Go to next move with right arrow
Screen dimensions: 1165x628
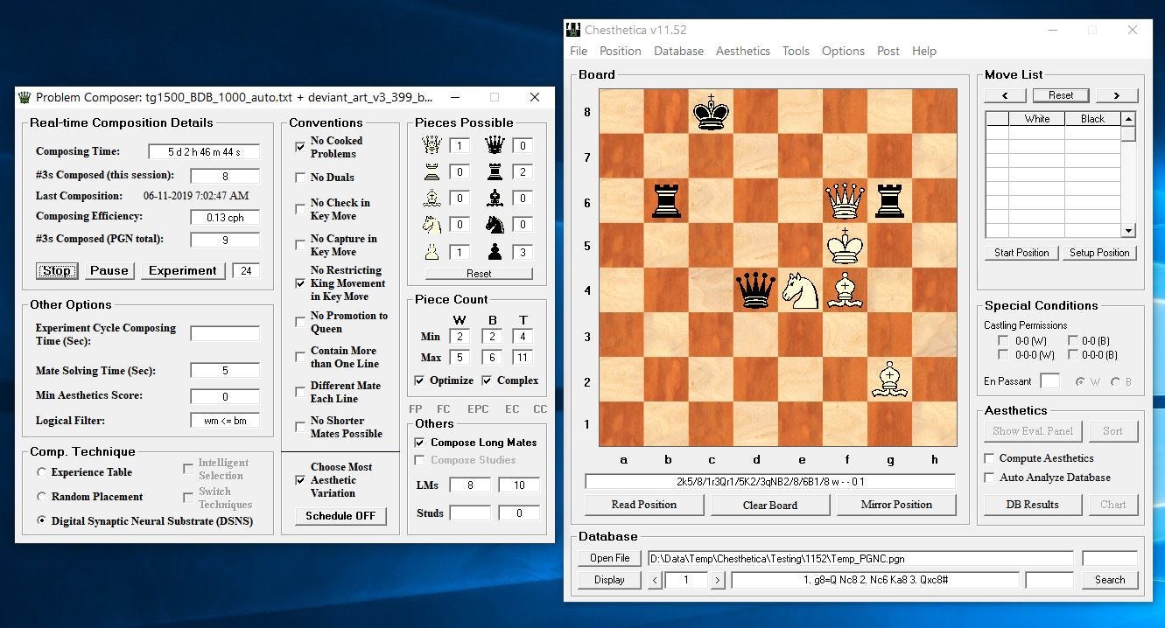(1117, 95)
